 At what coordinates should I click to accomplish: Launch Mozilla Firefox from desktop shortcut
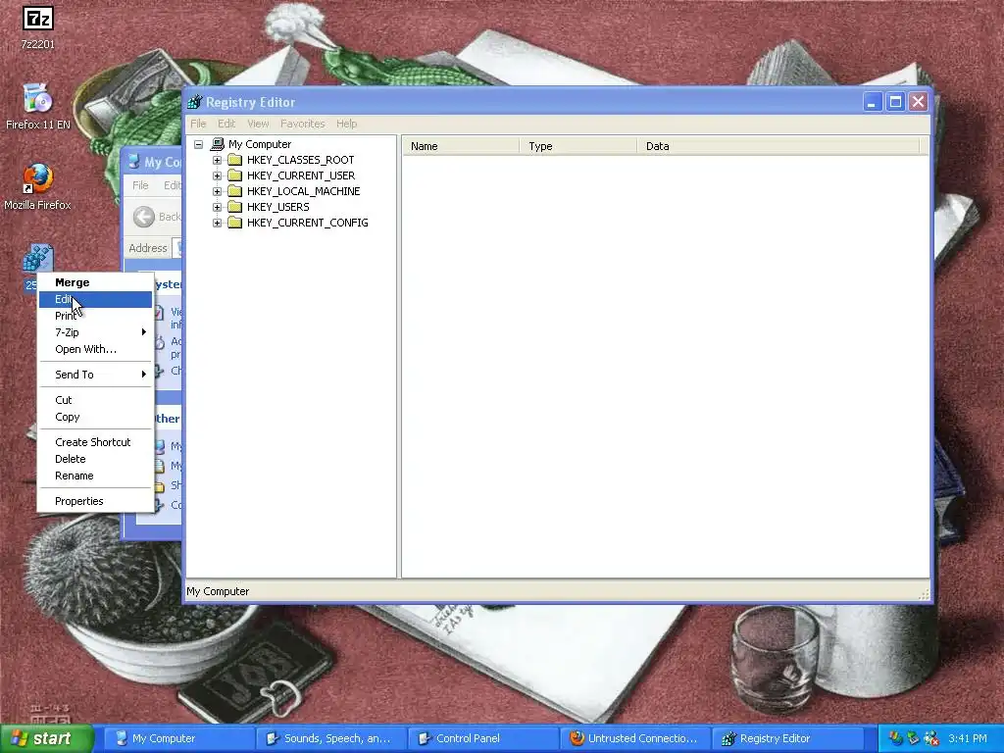[x=38, y=178]
